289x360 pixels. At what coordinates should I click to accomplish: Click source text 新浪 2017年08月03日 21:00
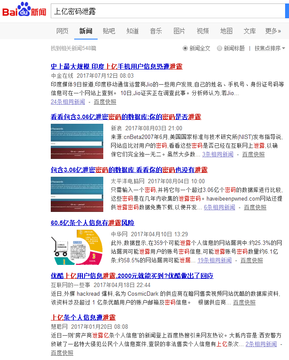147,129
